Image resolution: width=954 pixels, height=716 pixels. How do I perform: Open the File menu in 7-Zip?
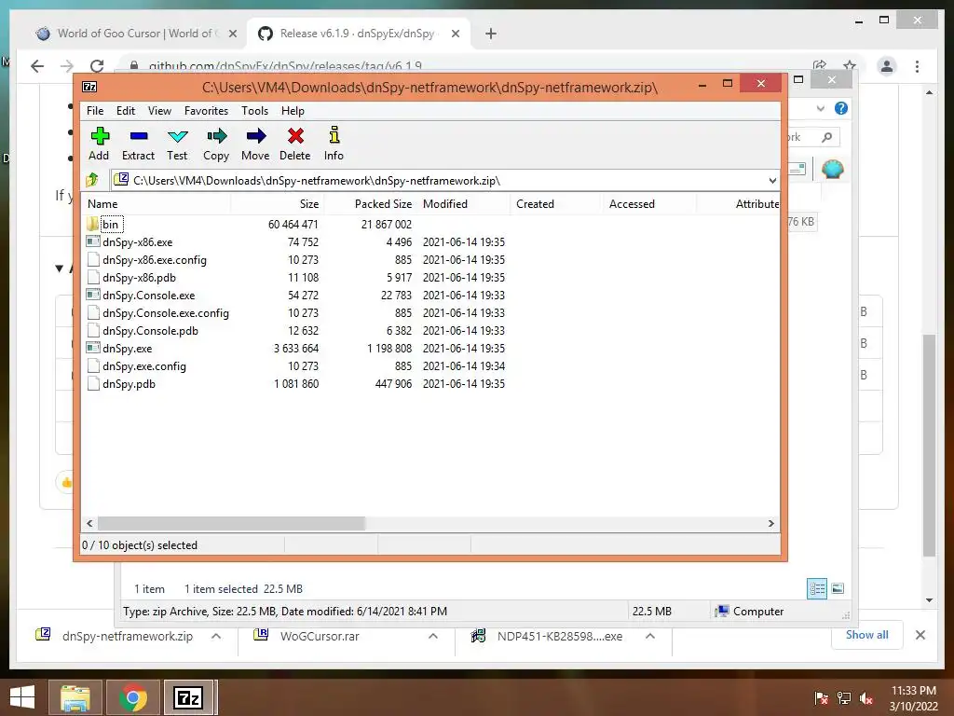tap(95, 111)
